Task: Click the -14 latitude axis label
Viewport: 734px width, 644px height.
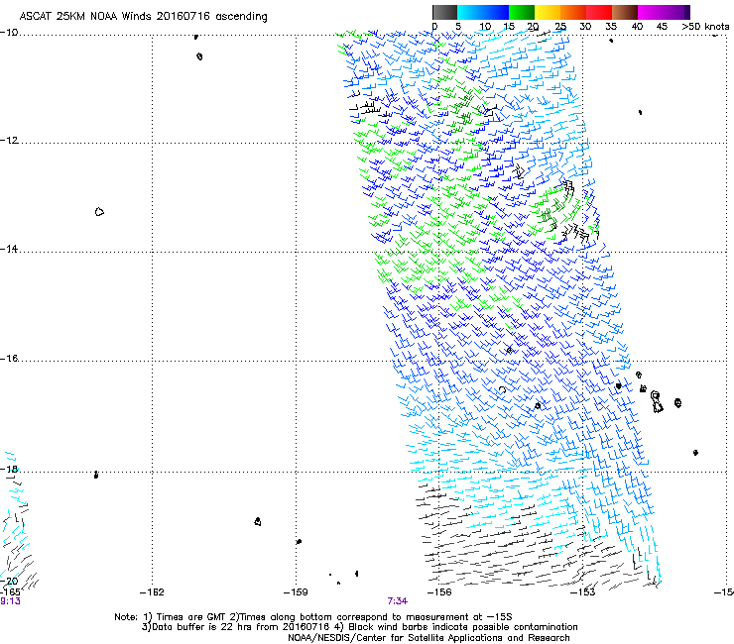Action: 9,249
